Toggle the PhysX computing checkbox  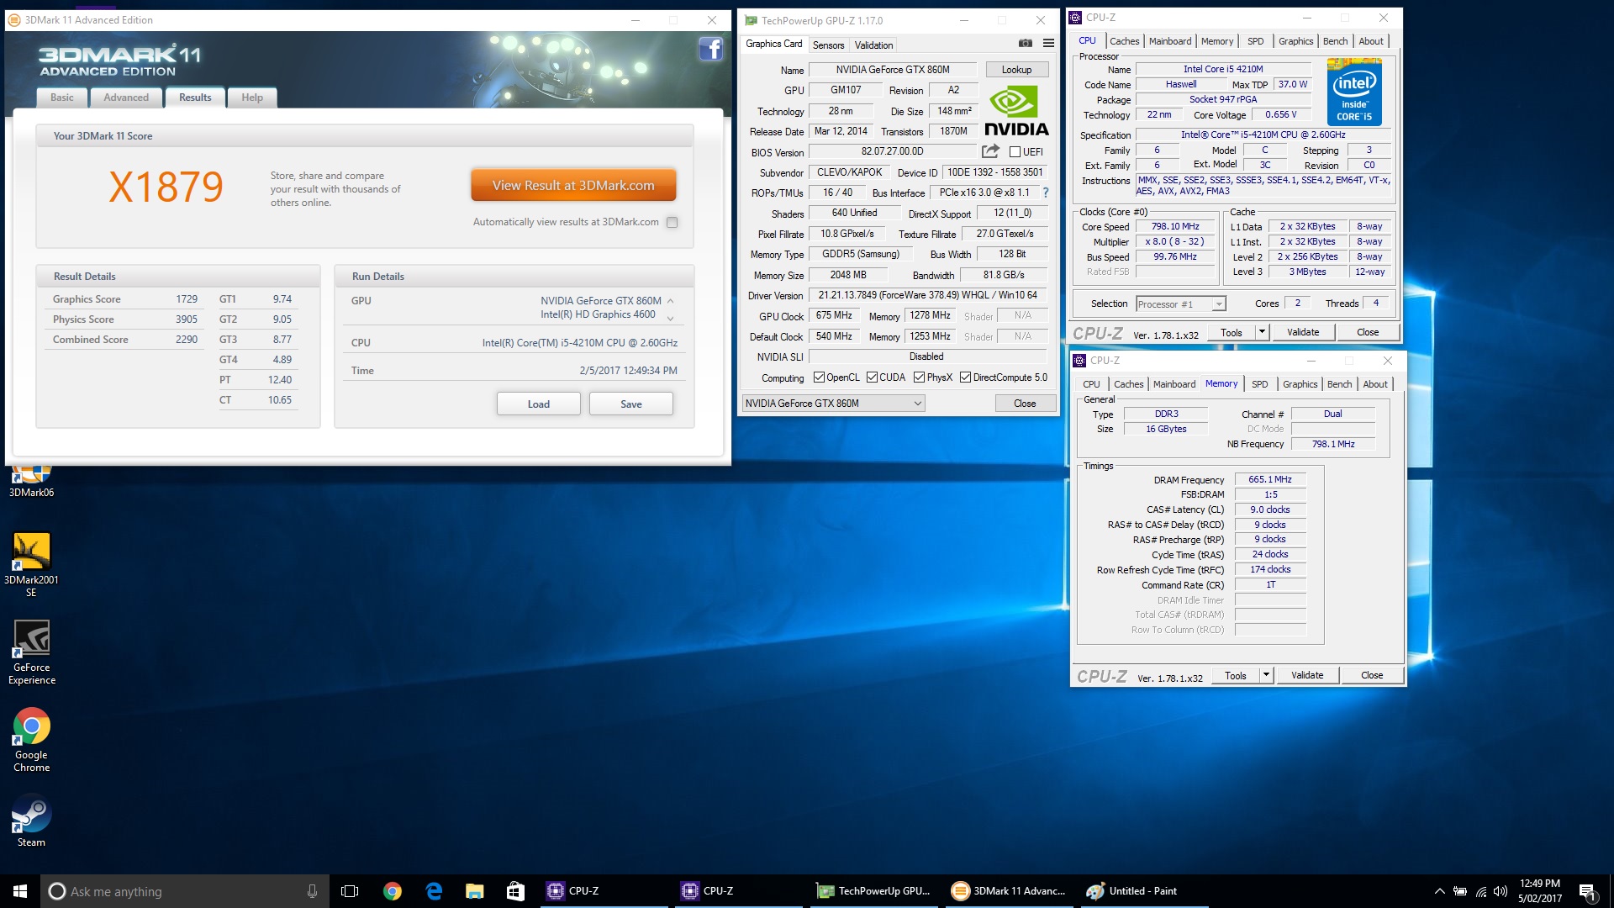tap(919, 377)
